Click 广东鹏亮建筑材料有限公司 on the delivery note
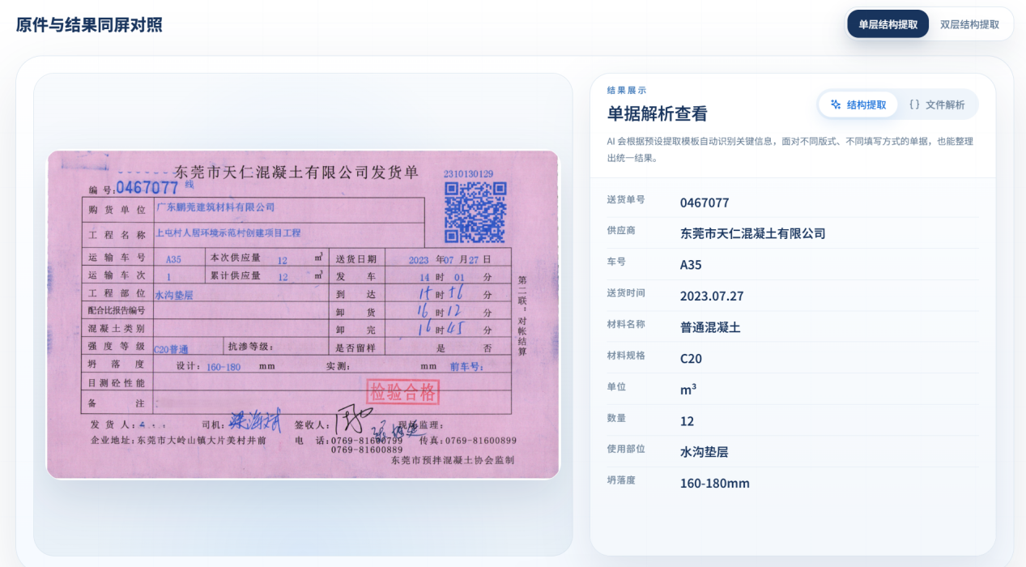 click(215, 207)
